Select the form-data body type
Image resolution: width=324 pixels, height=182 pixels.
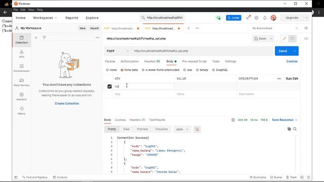tap(129, 70)
